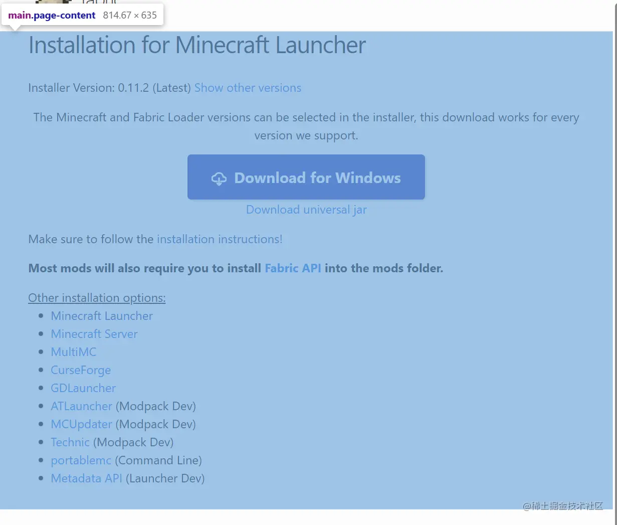Open the ATLauncher link
Image resolution: width=617 pixels, height=525 pixels.
[81, 406]
